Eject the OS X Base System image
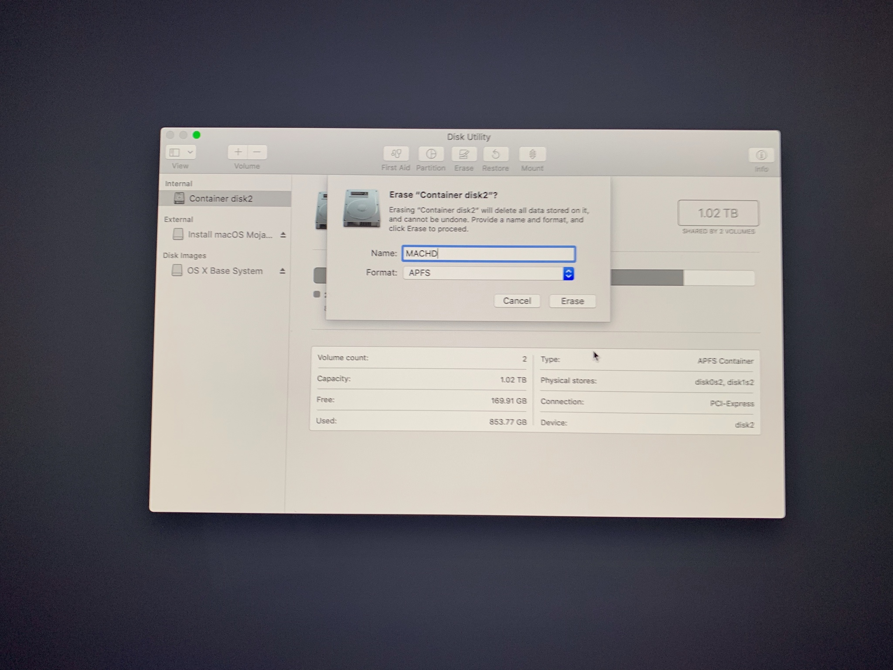 283,271
